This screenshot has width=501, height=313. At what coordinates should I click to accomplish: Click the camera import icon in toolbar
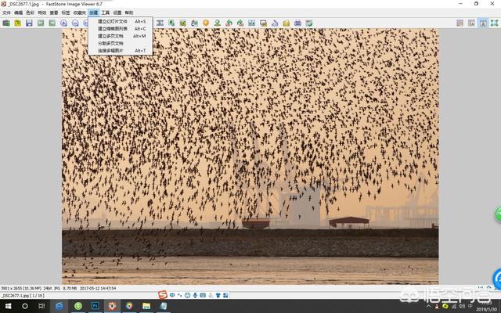[x=6, y=23]
